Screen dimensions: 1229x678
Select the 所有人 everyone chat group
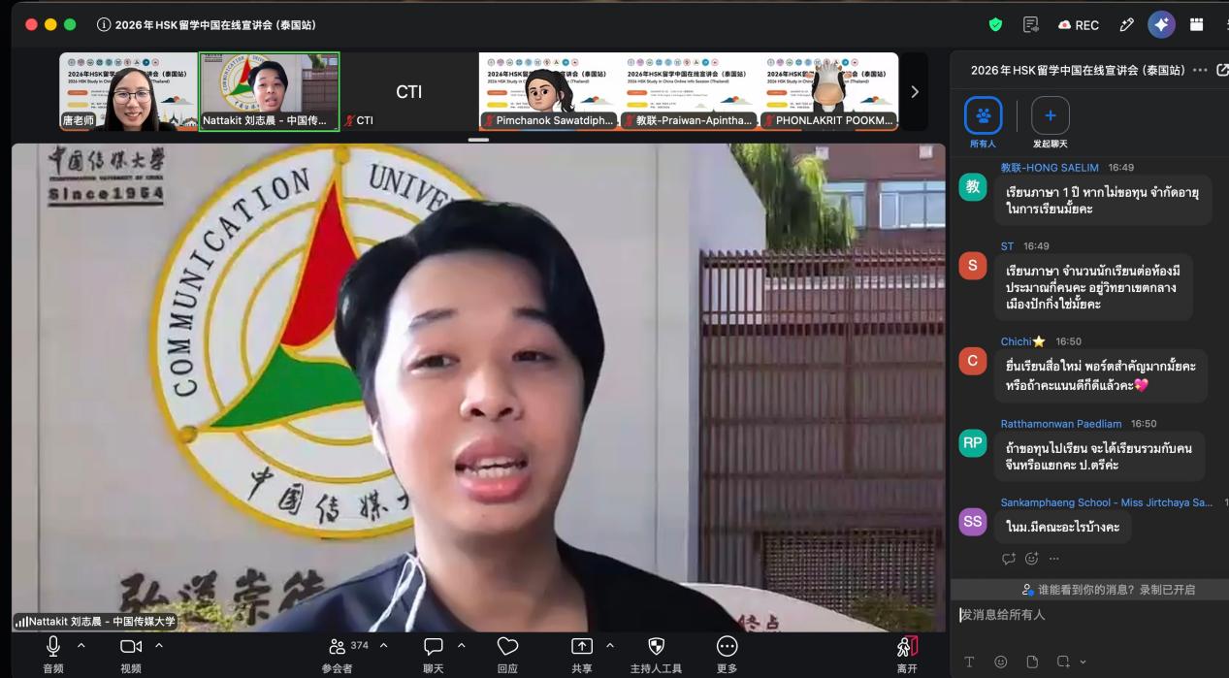(983, 123)
